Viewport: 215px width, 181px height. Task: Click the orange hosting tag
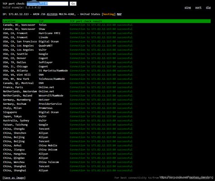tap(108, 14)
